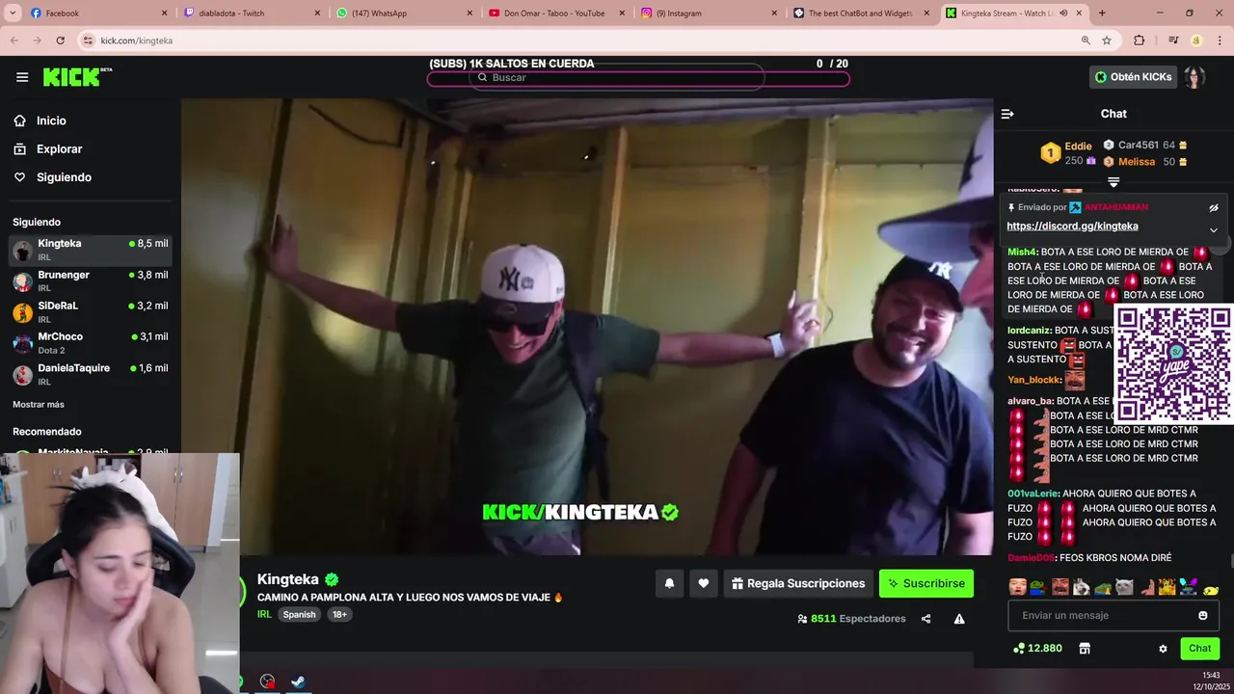
Task: Open Brunenger channel in followed list
Action: point(91,281)
